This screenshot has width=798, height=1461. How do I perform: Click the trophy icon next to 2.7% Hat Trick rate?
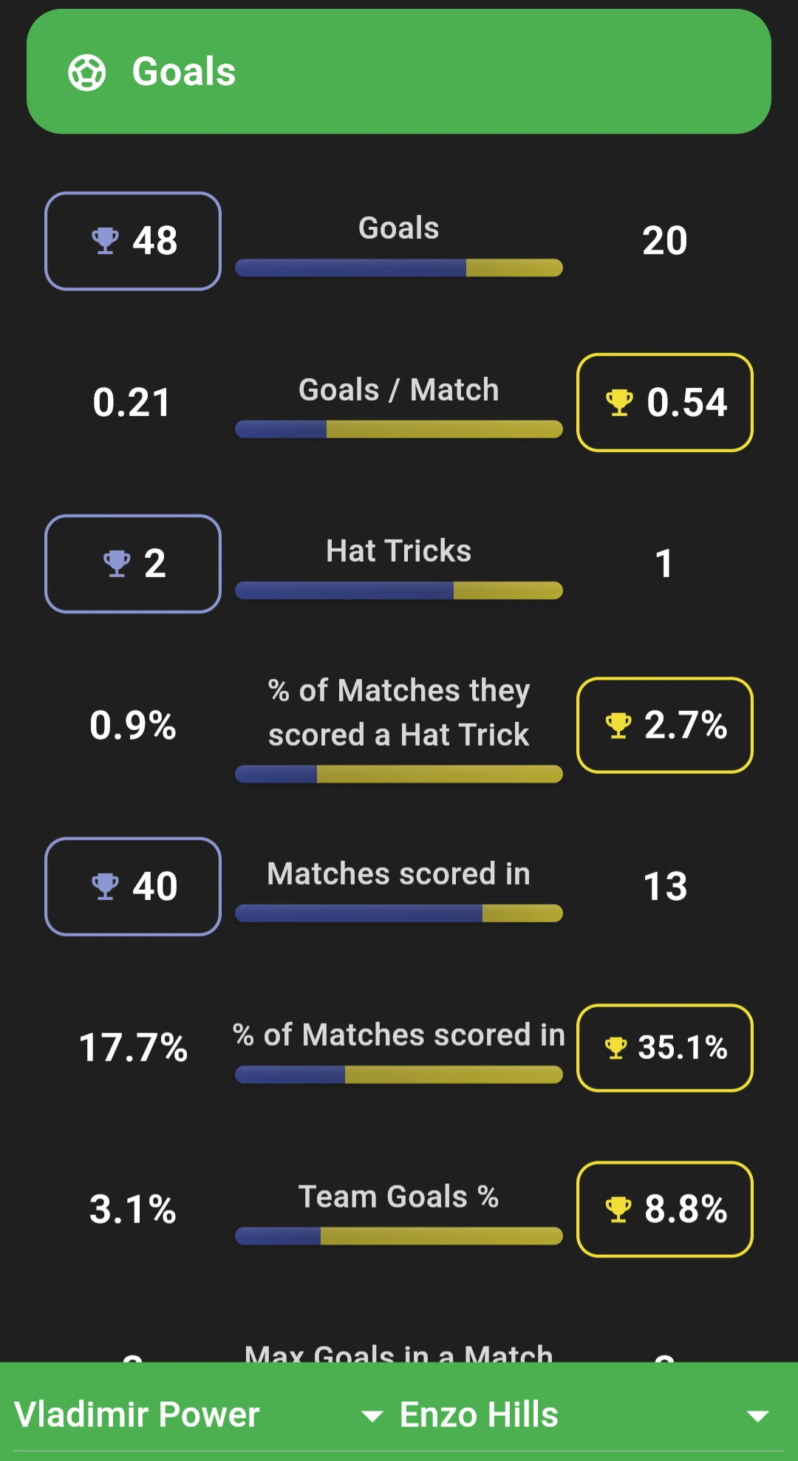tap(618, 725)
